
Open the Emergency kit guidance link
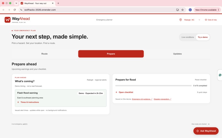pyautogui.click(x=142, y=99)
